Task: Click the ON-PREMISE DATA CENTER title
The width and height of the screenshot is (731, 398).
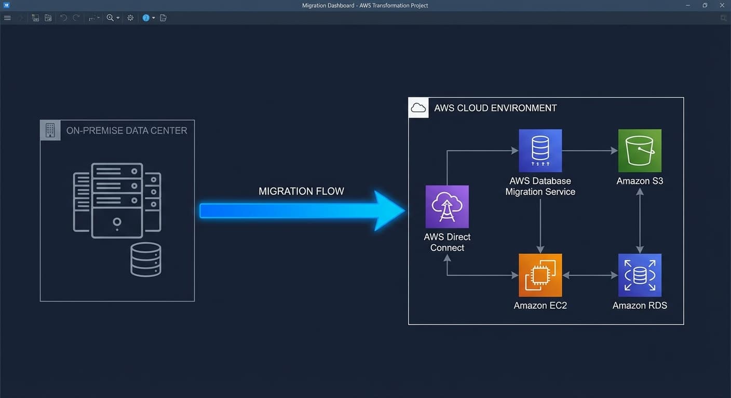Action: 127,131
